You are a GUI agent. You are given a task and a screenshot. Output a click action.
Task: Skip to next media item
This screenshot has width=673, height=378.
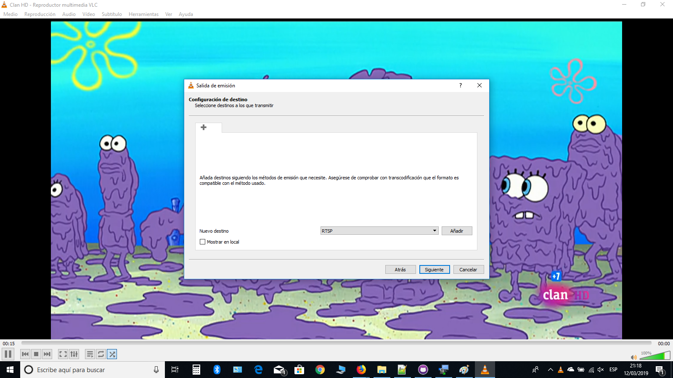(47, 354)
